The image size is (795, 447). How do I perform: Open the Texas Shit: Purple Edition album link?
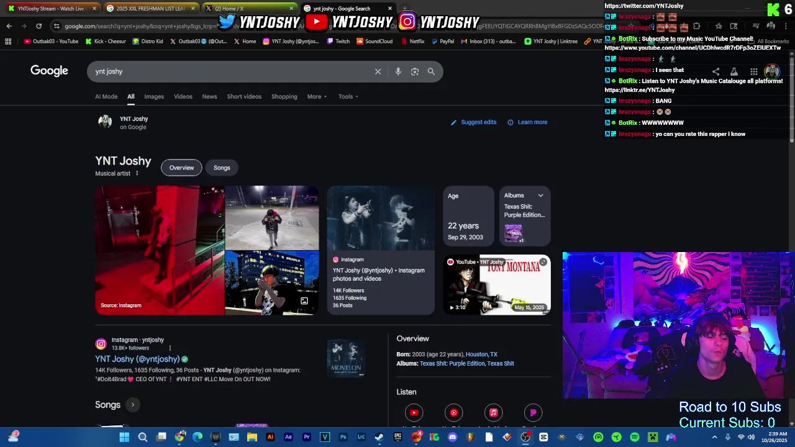[452, 364]
